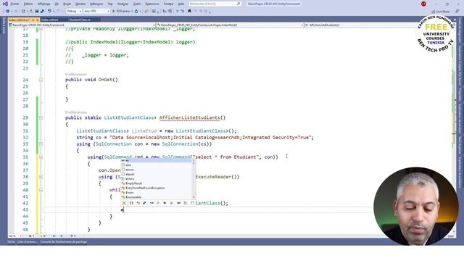Close the active Index.cshtml.cs tab
Viewport: 464px width, 261px height.
click(38, 20)
